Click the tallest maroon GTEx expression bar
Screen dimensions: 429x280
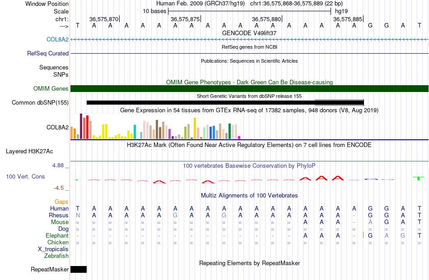81,126
